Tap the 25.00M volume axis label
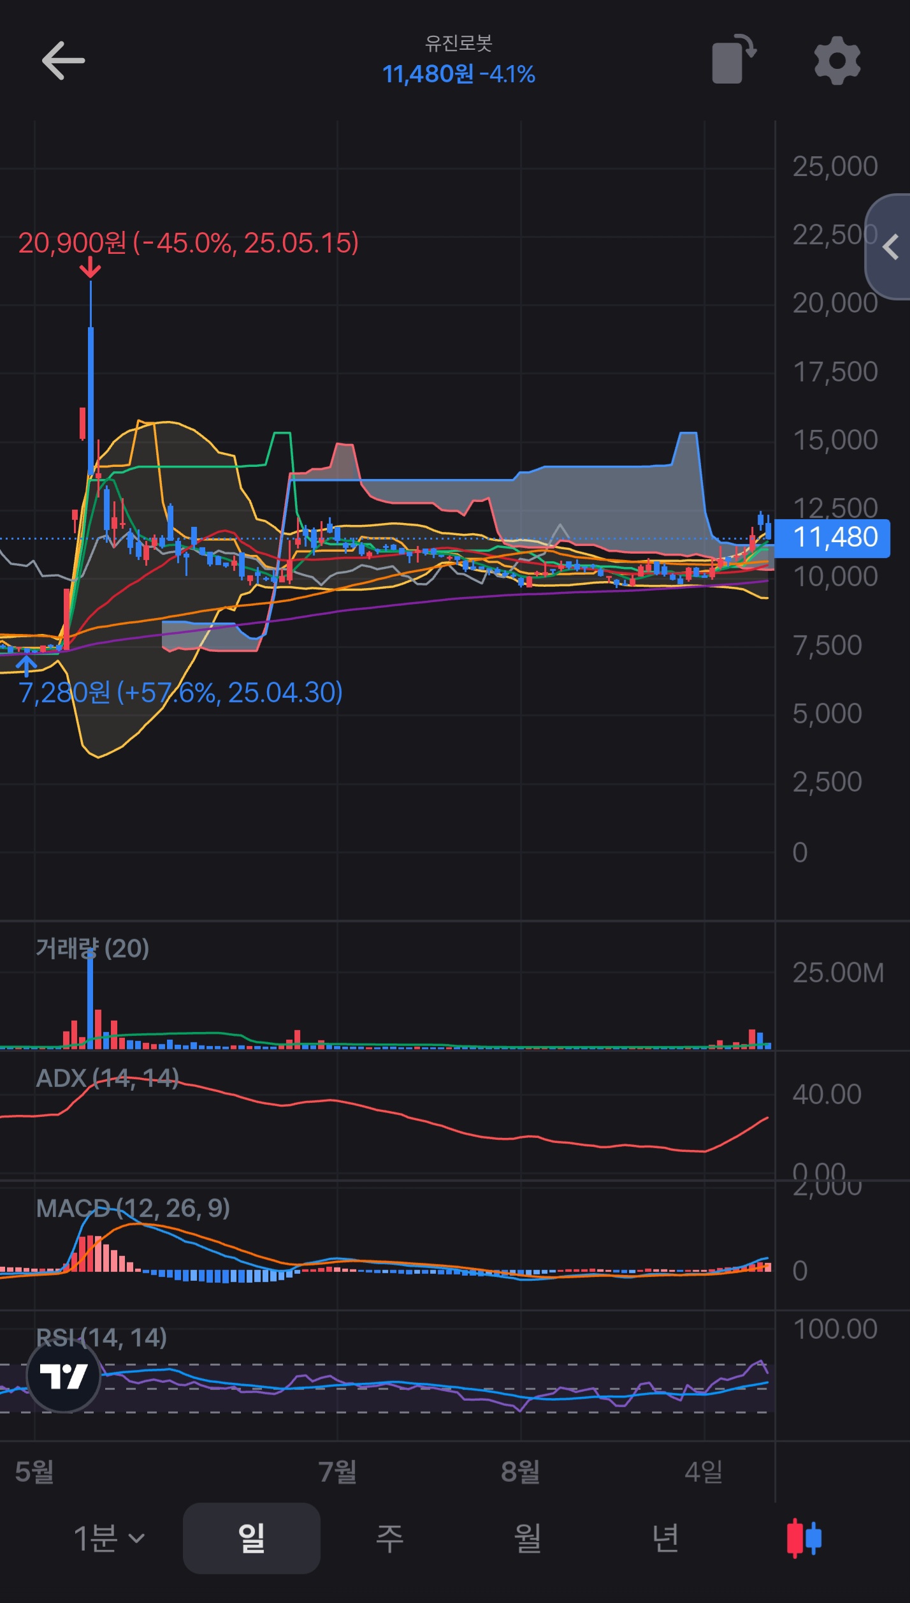The image size is (910, 1603). pyautogui.click(x=838, y=973)
